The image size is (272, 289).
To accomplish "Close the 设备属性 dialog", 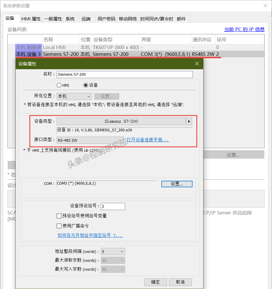I will click(x=197, y=64).
